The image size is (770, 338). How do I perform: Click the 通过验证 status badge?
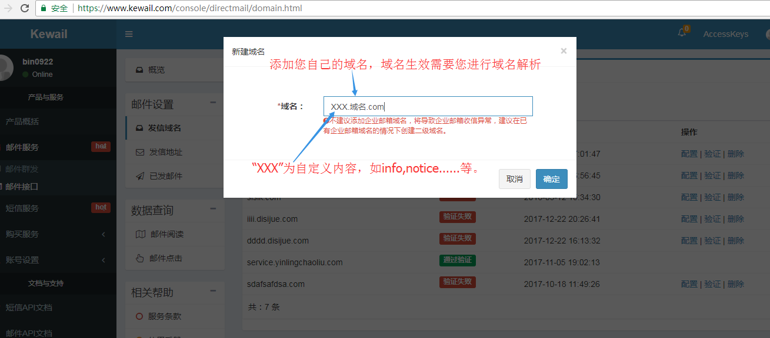pos(458,260)
